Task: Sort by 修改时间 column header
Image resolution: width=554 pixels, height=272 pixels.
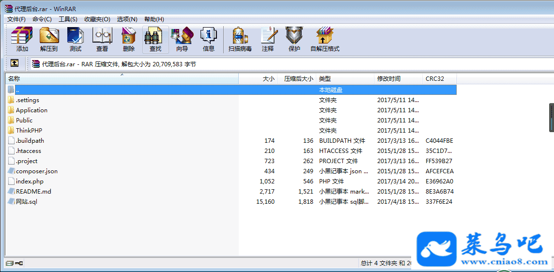Action: tap(397, 79)
